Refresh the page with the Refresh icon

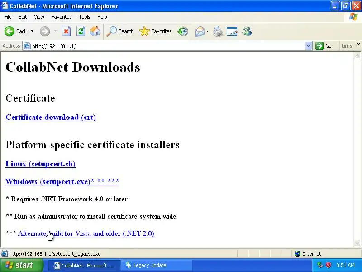coord(81,31)
